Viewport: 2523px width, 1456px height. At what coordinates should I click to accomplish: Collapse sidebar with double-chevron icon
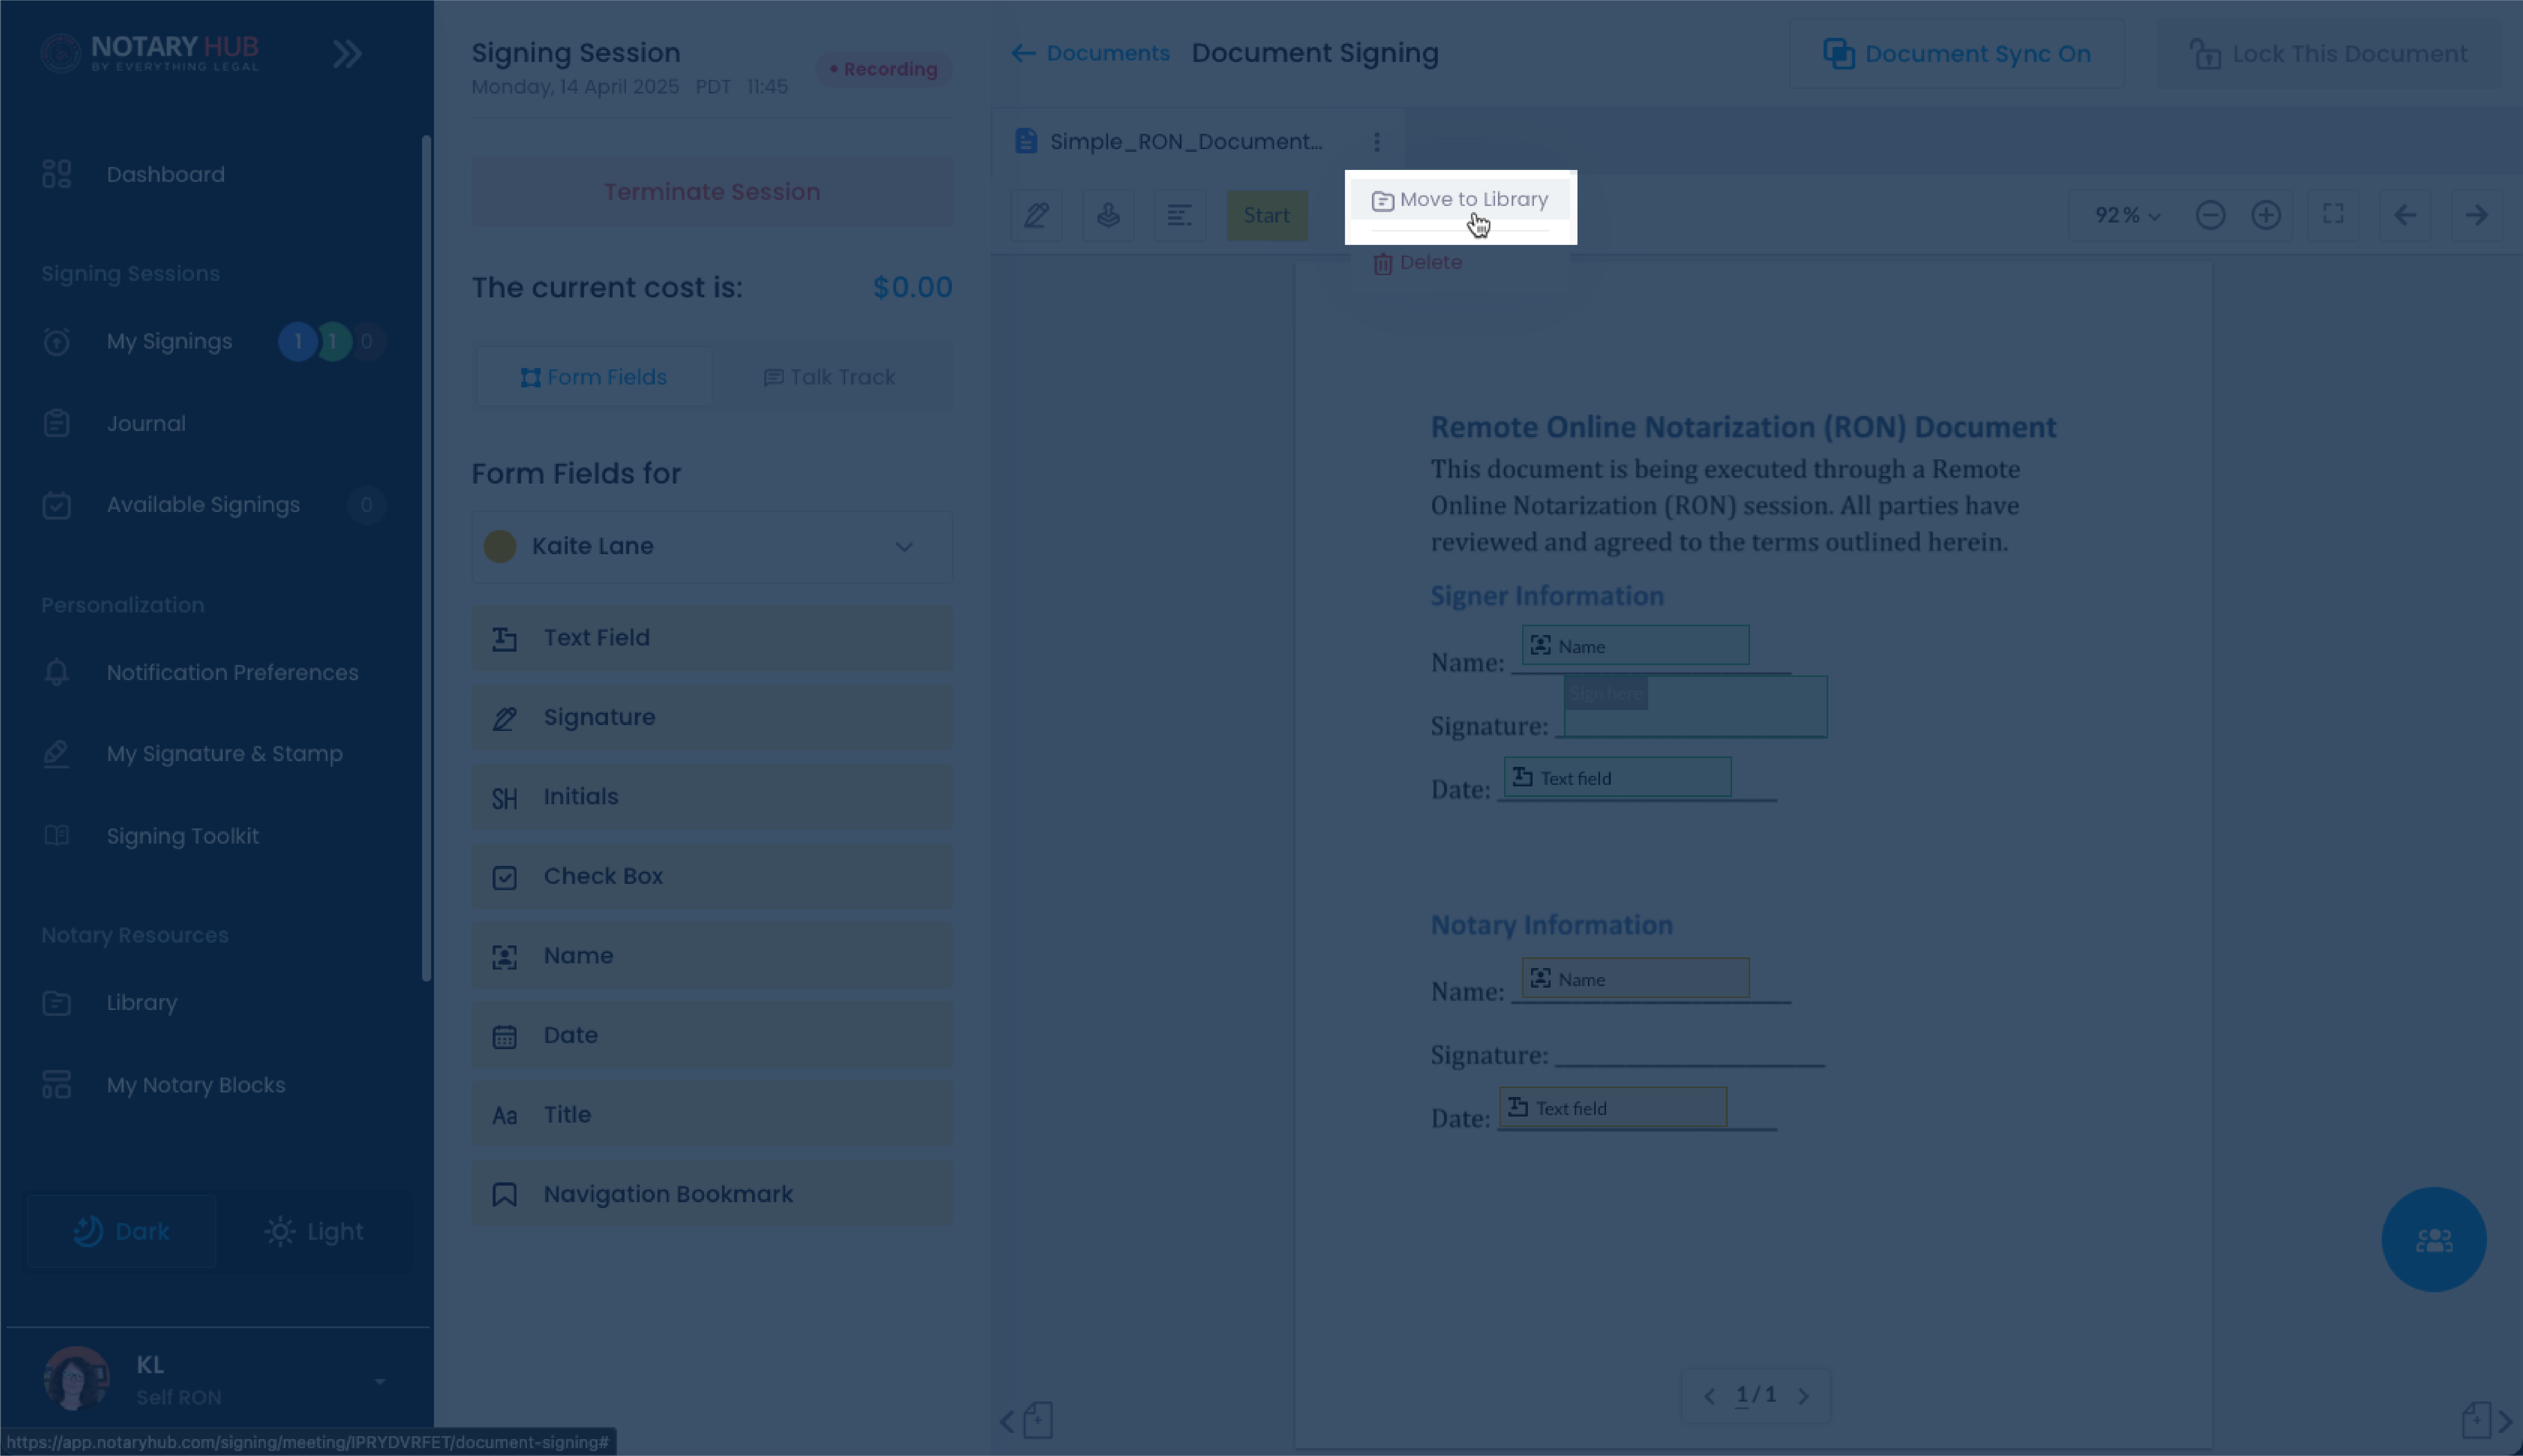click(x=347, y=54)
